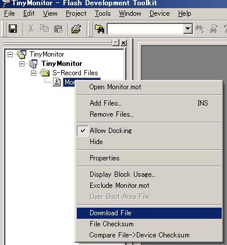The width and height of the screenshot is (227, 245).
Task: Collapse the TinyMonitor workspace node
Action: [10, 54]
